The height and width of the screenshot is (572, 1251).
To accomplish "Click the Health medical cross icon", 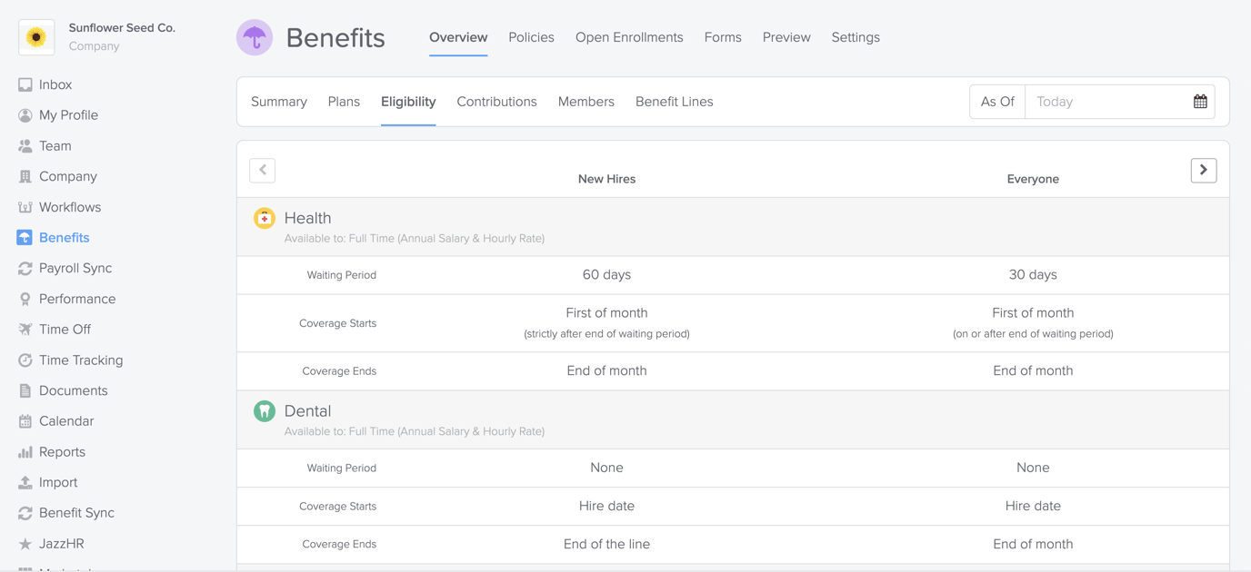I will [264, 218].
